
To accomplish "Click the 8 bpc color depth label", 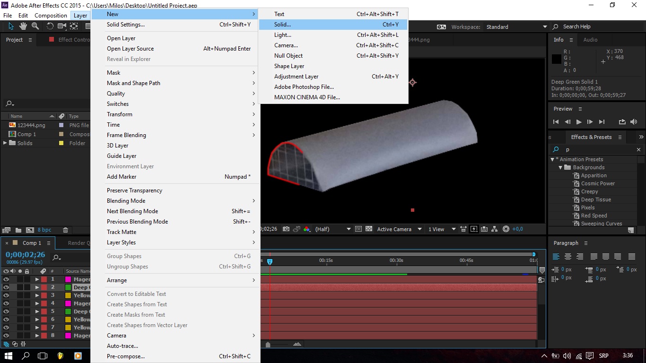I will pos(44,230).
